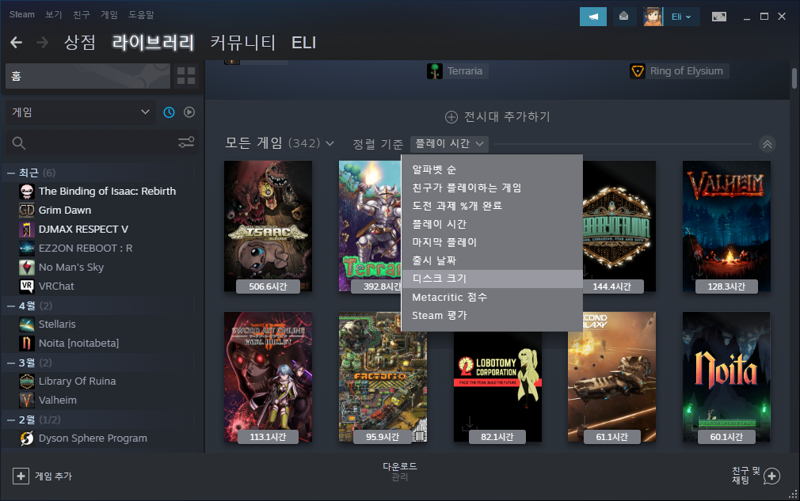Click the 홈 library home button
This screenshot has width=800, height=501.
point(88,76)
